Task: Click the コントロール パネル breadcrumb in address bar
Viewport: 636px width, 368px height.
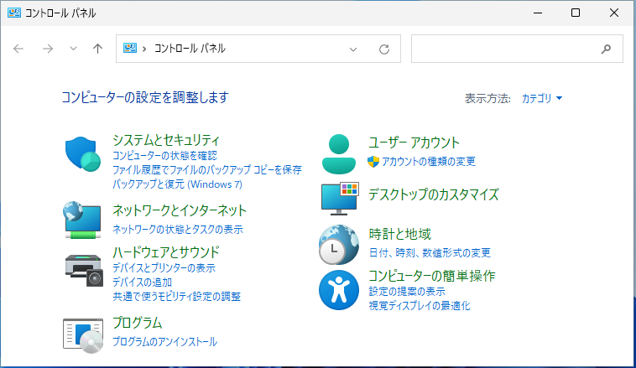Action: click(190, 49)
